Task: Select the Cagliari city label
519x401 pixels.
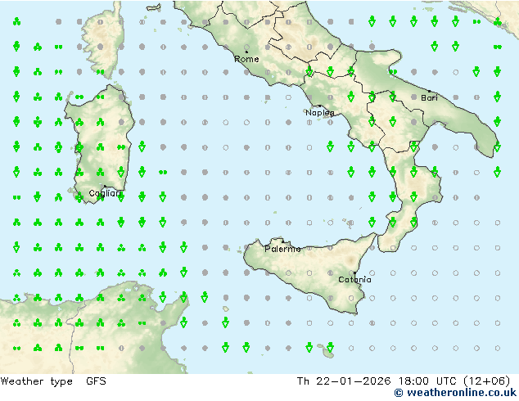Action: 106,194
